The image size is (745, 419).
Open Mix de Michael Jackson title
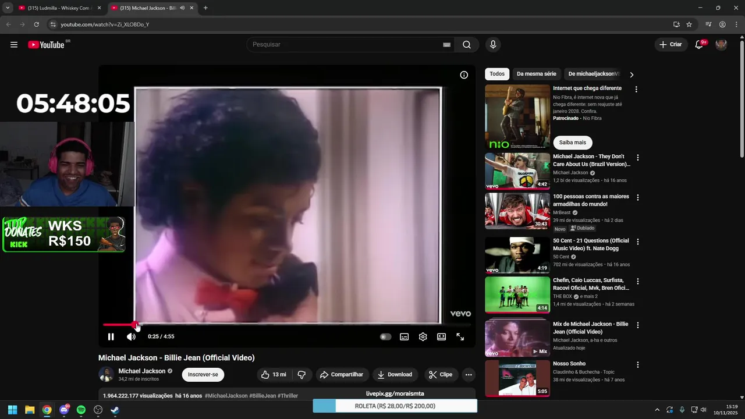(591, 328)
